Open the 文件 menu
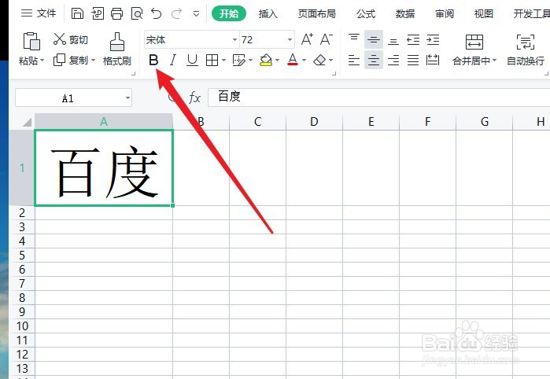The height and width of the screenshot is (379, 550). pos(39,13)
